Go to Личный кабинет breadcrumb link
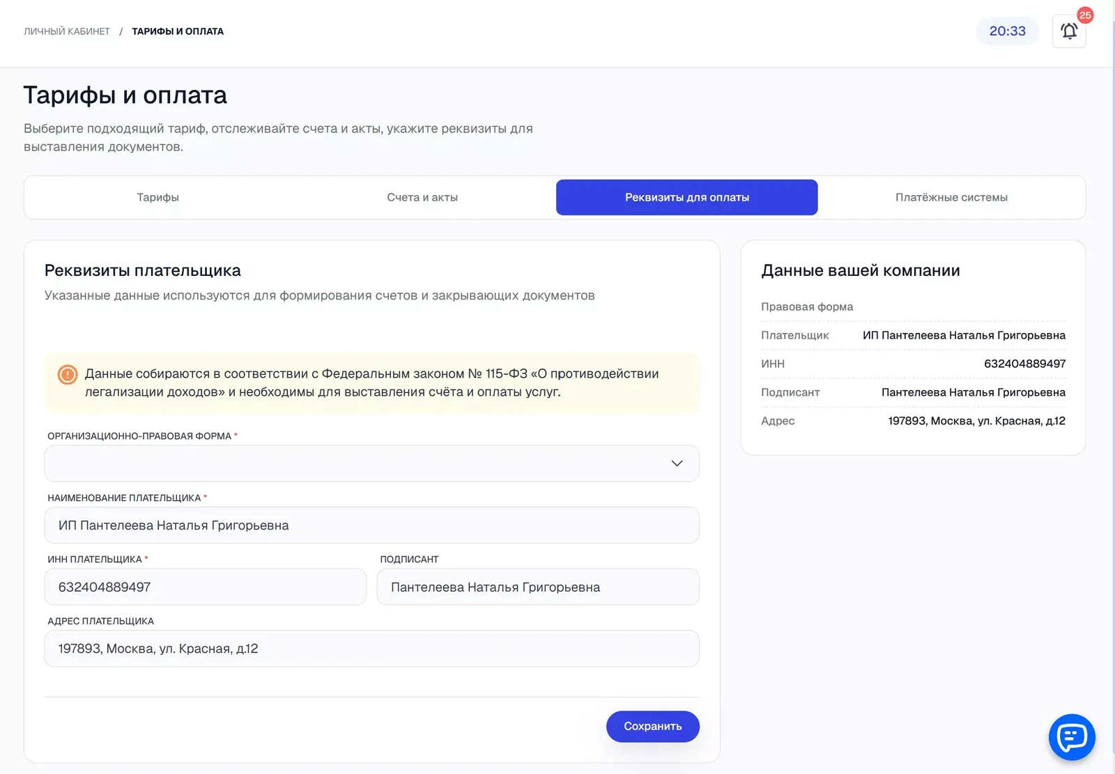The width and height of the screenshot is (1115, 774). [x=67, y=31]
